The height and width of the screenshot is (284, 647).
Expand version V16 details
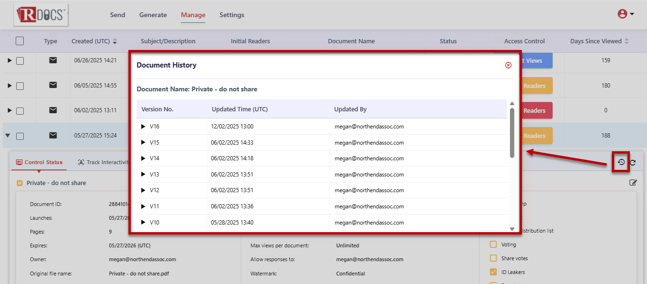click(x=143, y=127)
